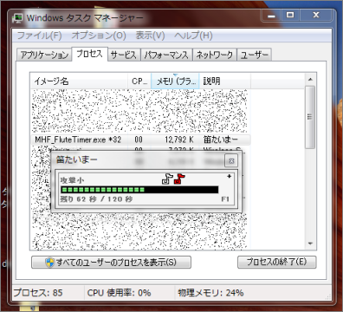Click the 残り 62 秒 / 120 秒 text
This screenshot has width=343, height=312.
coord(96,199)
